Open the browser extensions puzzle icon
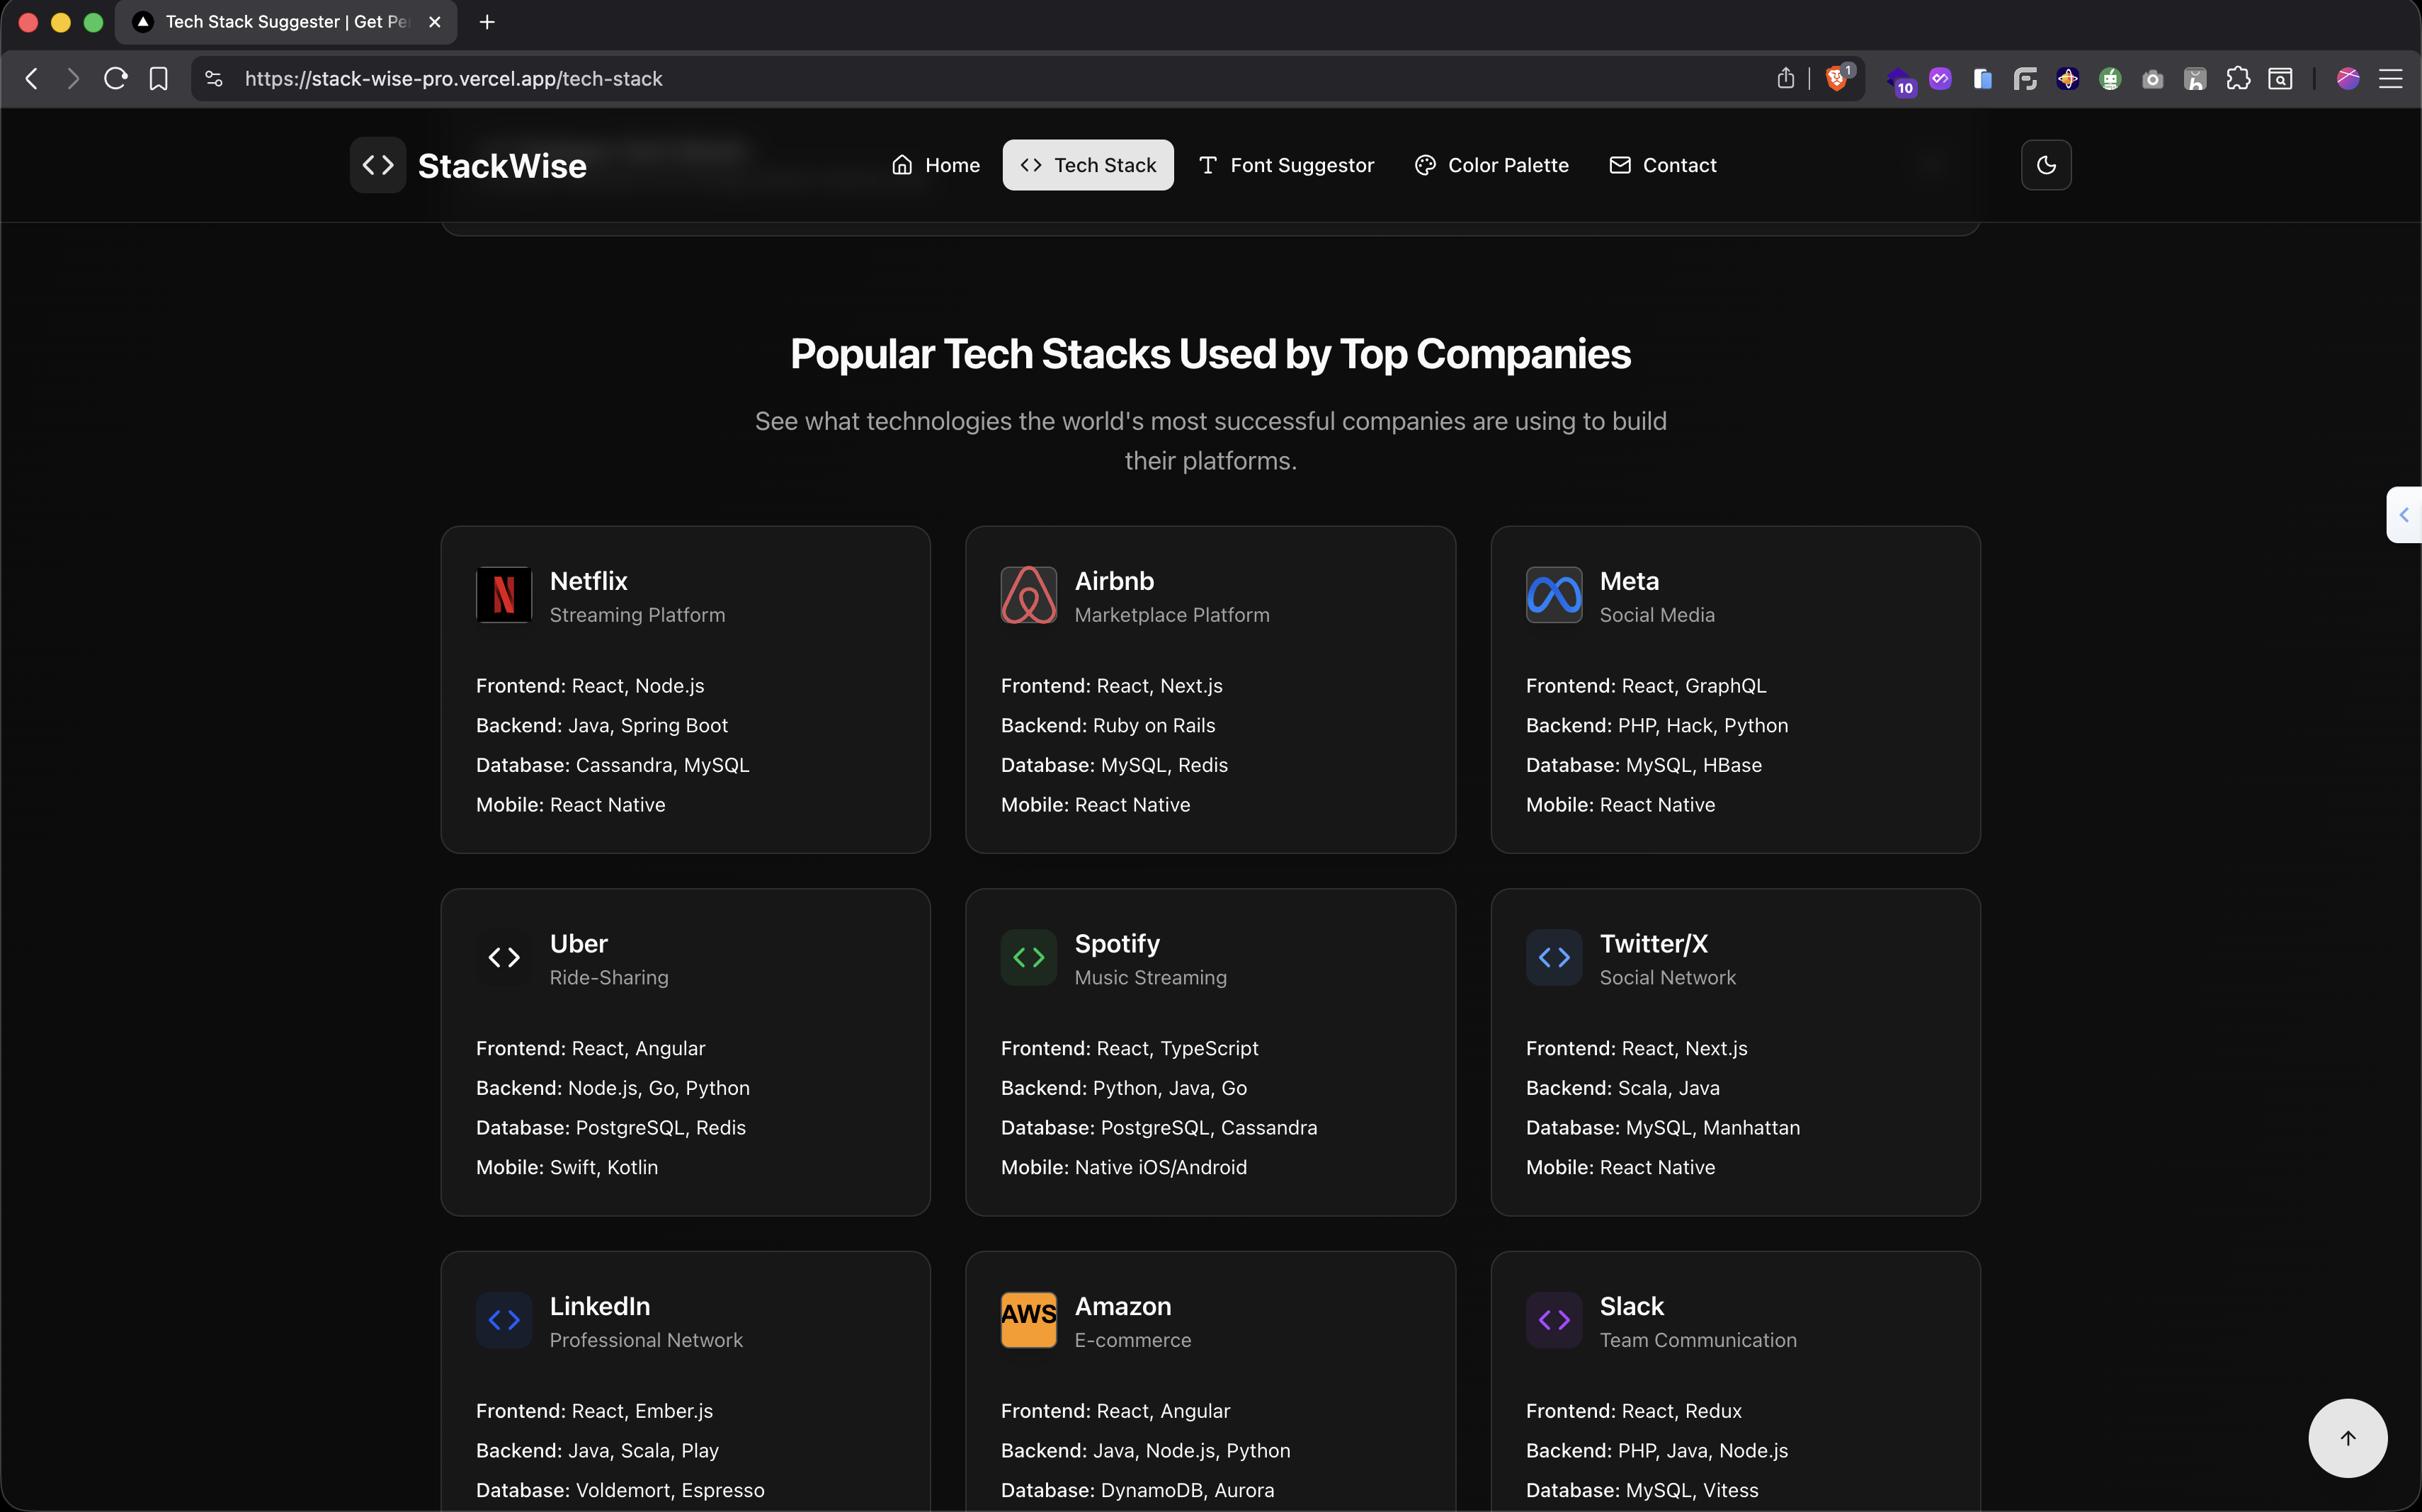Screen dimensions: 2422x1512 click(2238, 78)
